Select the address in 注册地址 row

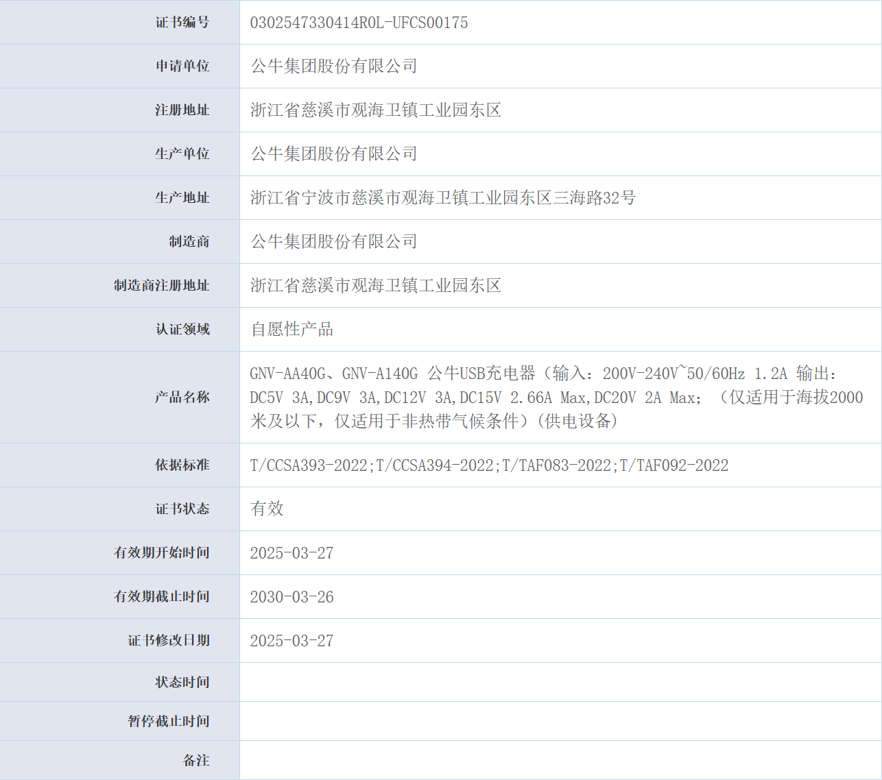376,110
